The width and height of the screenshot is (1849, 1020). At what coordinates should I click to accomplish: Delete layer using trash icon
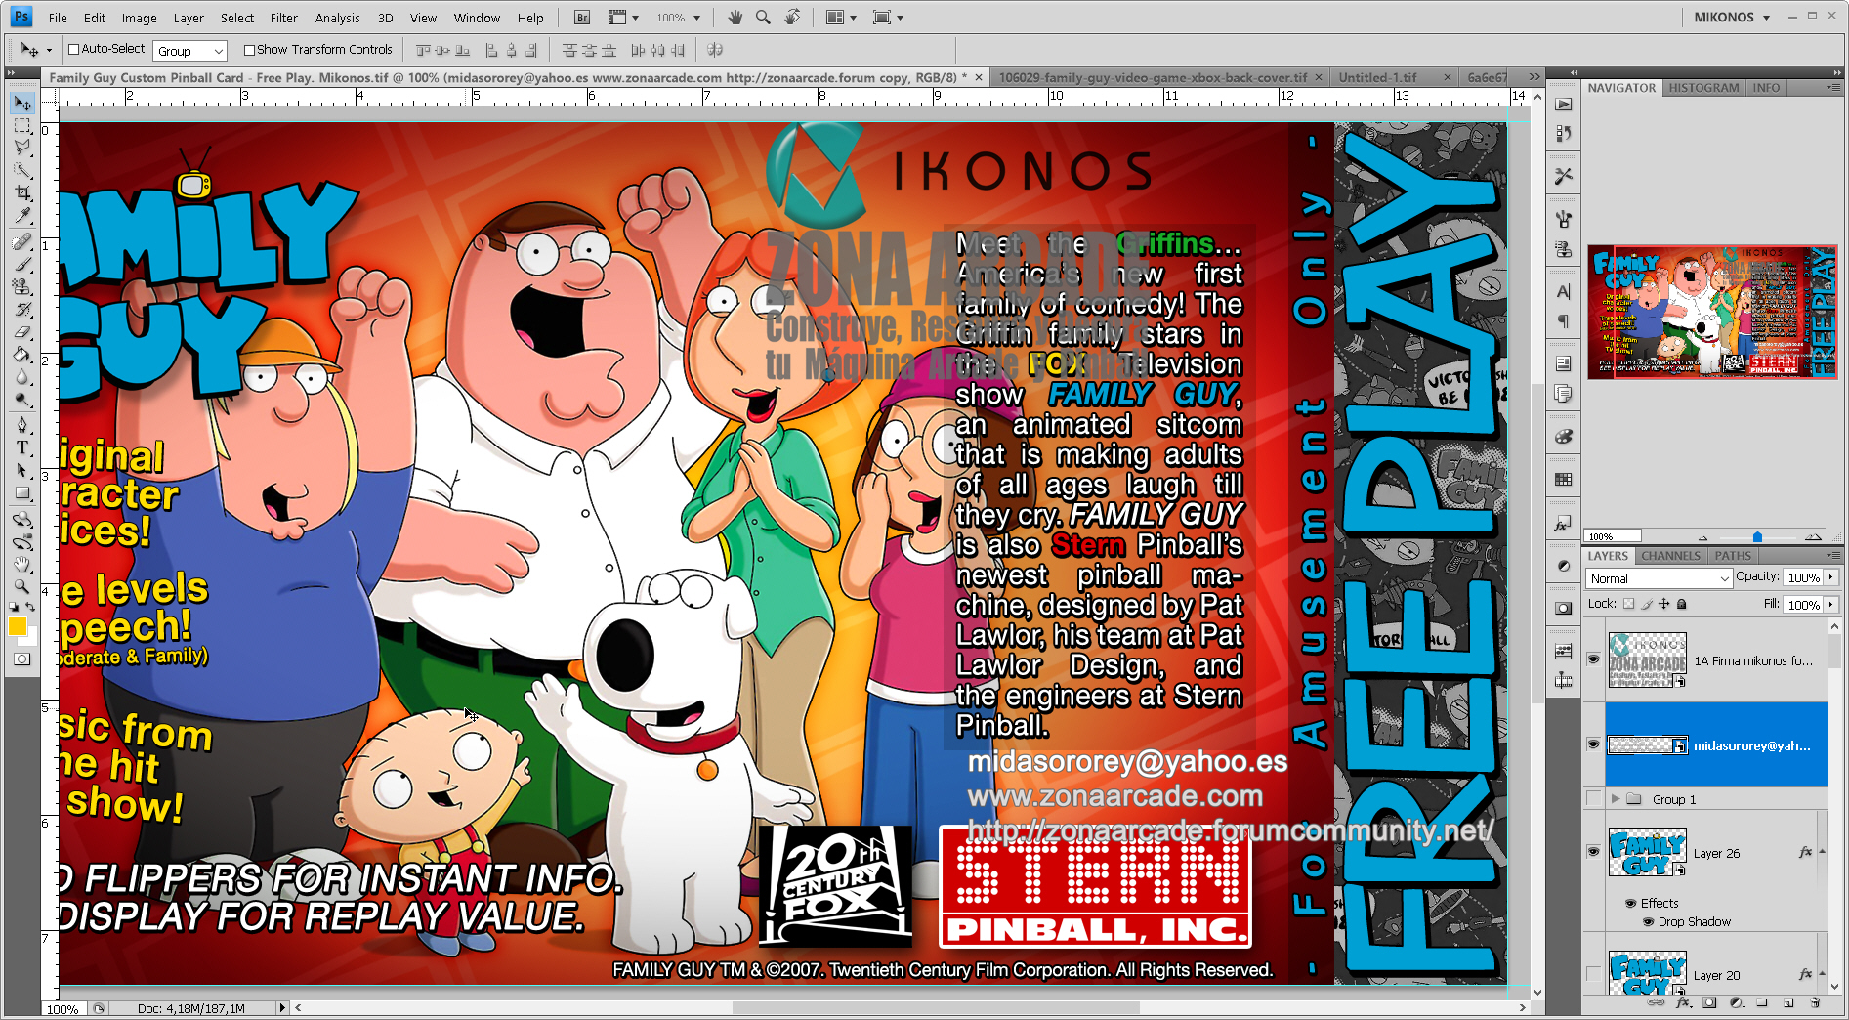[1815, 1002]
